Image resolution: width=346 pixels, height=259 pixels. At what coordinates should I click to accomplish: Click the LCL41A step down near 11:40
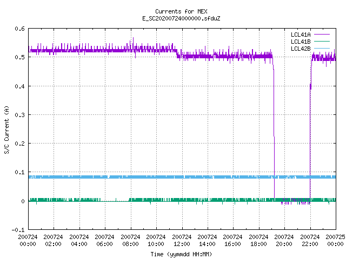(x=177, y=54)
